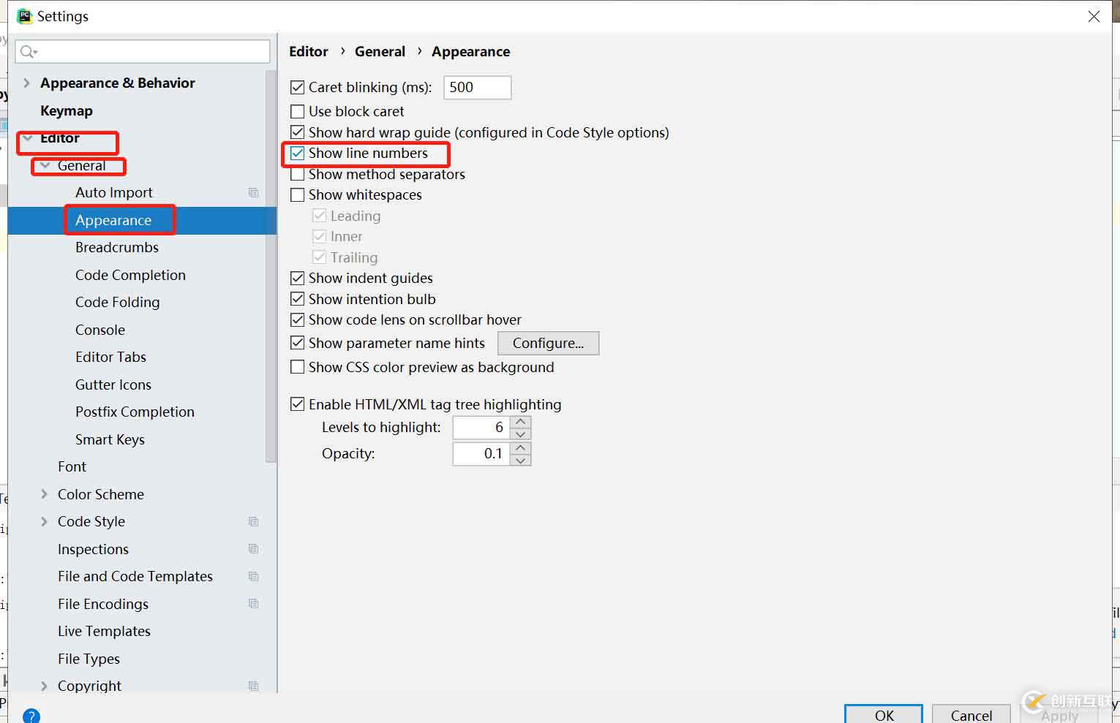The width and height of the screenshot is (1120, 723).
Task: Toggle the Caret blinking checkbox
Action: click(297, 88)
